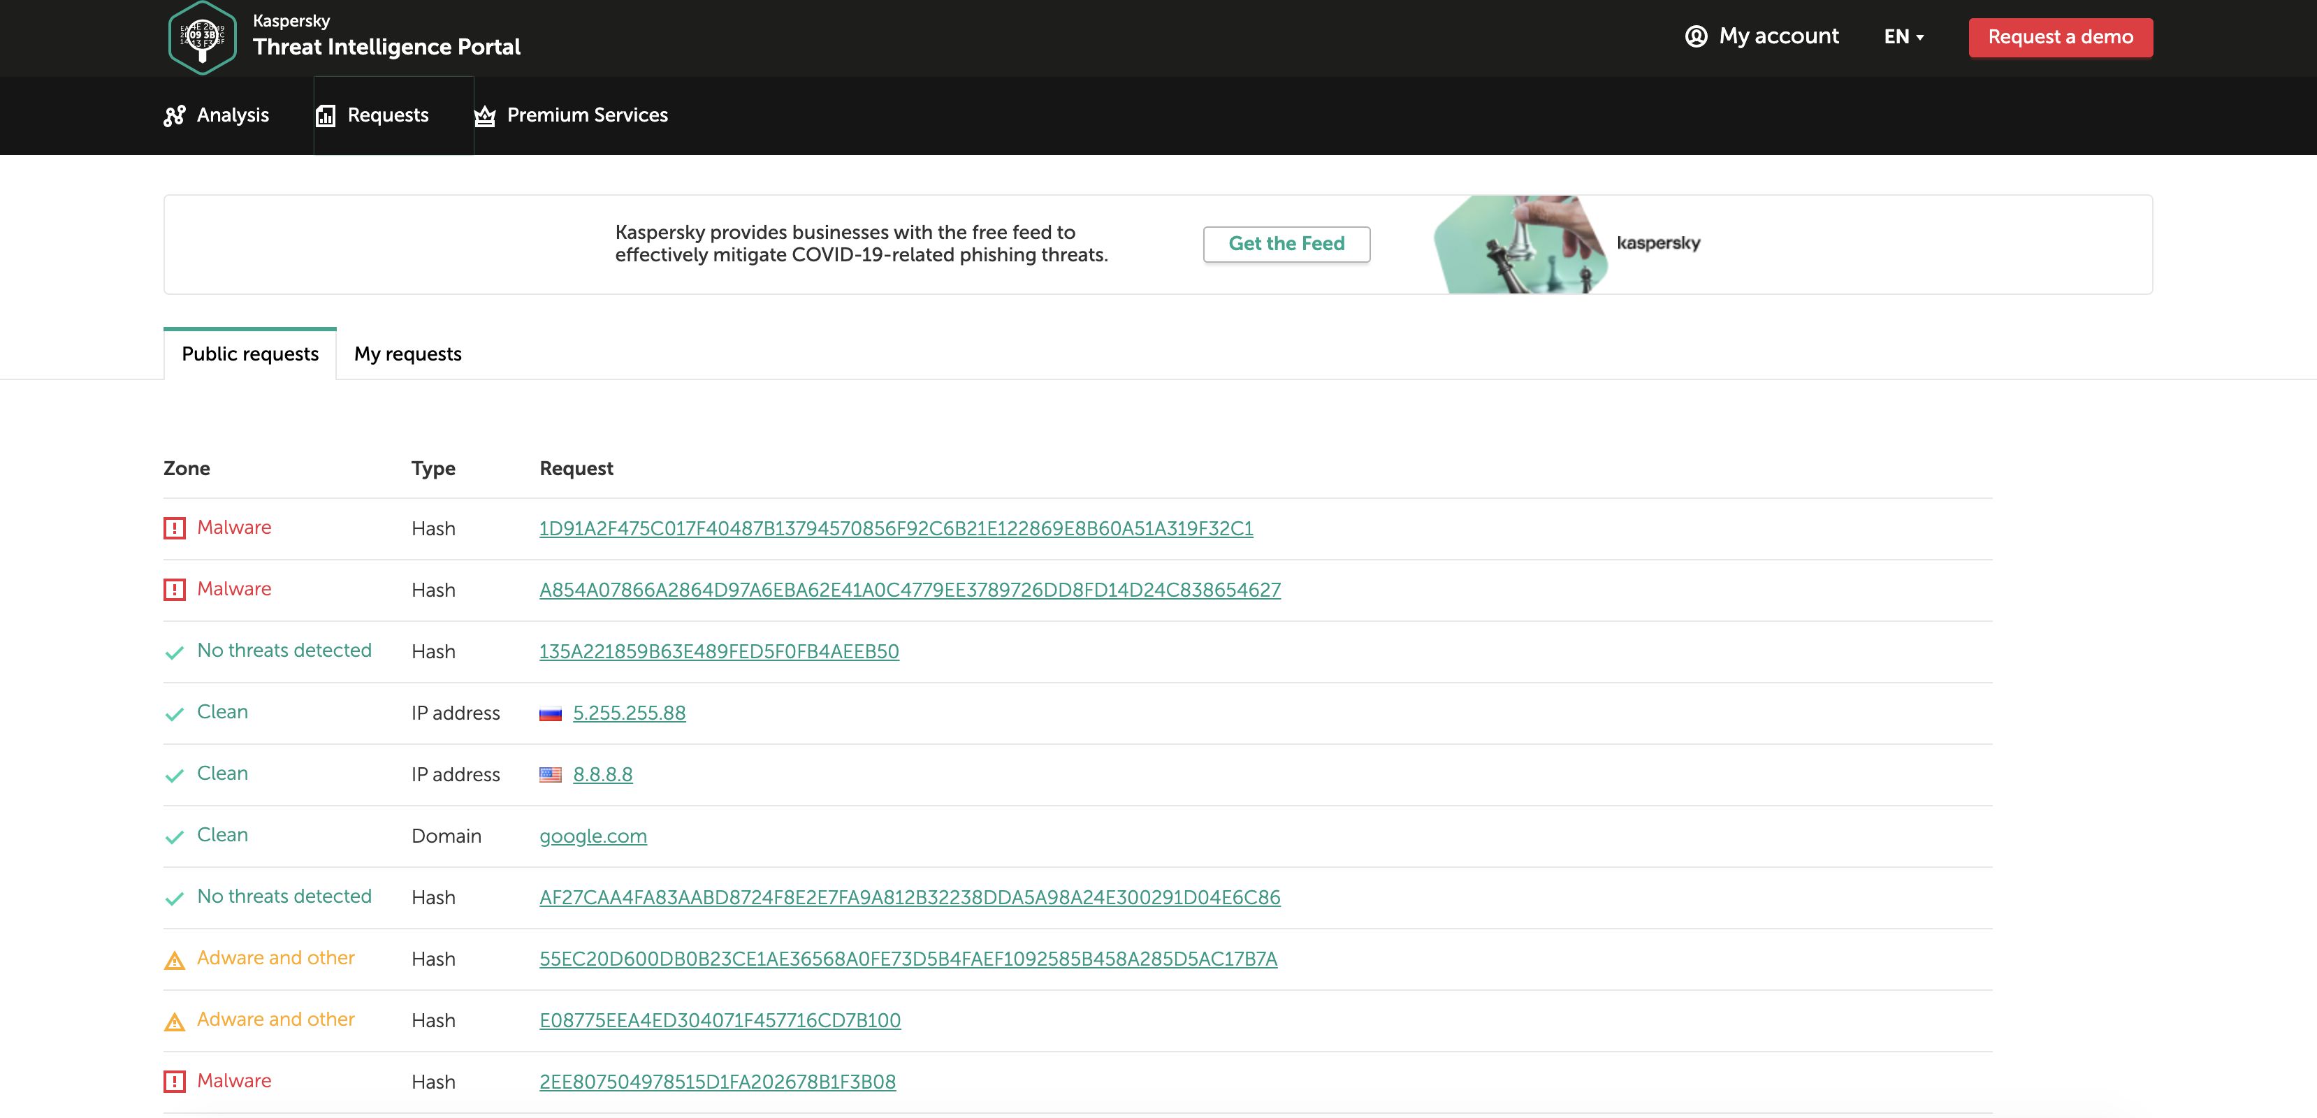
Task: Click the E08775EEA4ED304071F457716CD7B100 hash link
Action: (718, 1019)
